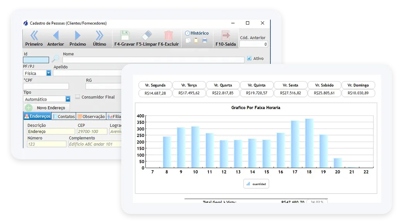Click into the CPF field
The width and height of the screenshot is (402, 224).
tap(46, 86)
